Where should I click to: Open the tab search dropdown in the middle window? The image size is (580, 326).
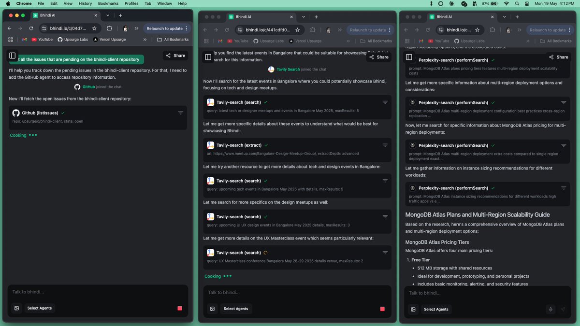pyautogui.click(x=303, y=17)
